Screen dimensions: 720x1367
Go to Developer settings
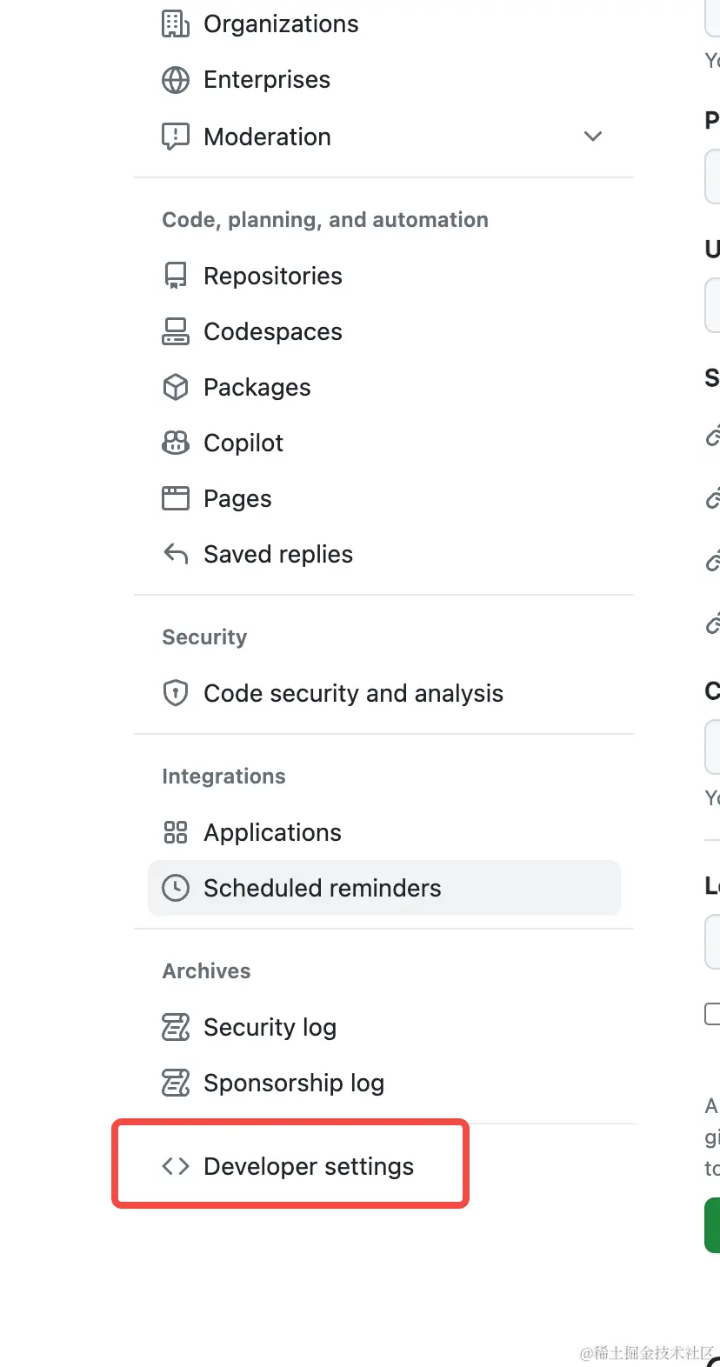click(308, 1166)
